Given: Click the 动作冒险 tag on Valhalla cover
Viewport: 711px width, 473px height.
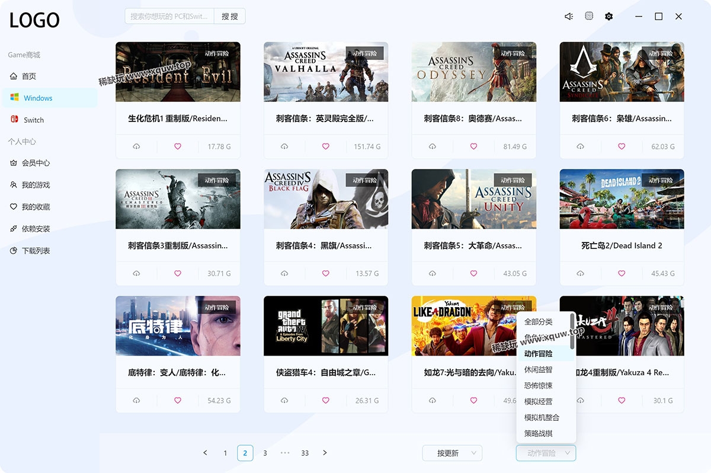Looking at the screenshot, I should (365, 53).
